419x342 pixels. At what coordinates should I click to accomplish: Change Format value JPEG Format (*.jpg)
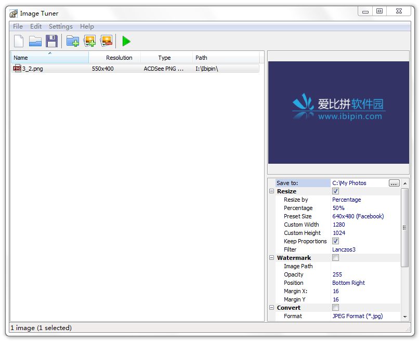point(358,316)
